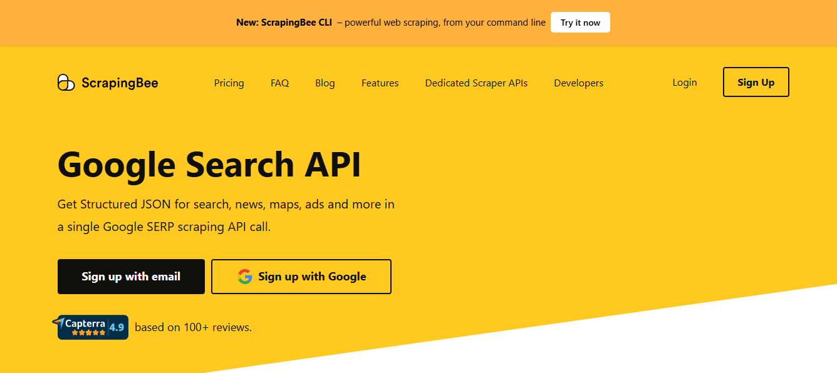The width and height of the screenshot is (837, 373).
Task: Go to the FAQ section
Action: pos(279,83)
